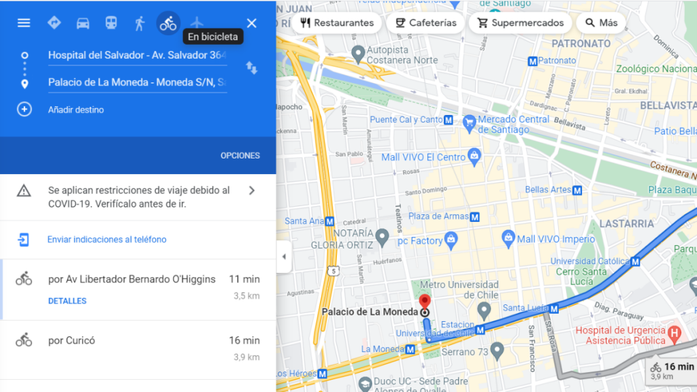Edit the Palacio de La Moneda destination field

pos(137,82)
